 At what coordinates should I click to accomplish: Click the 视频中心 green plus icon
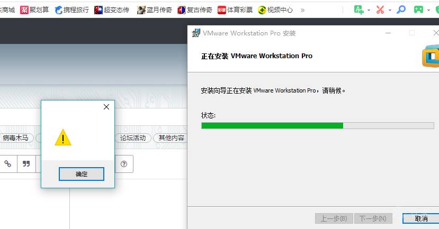262,10
